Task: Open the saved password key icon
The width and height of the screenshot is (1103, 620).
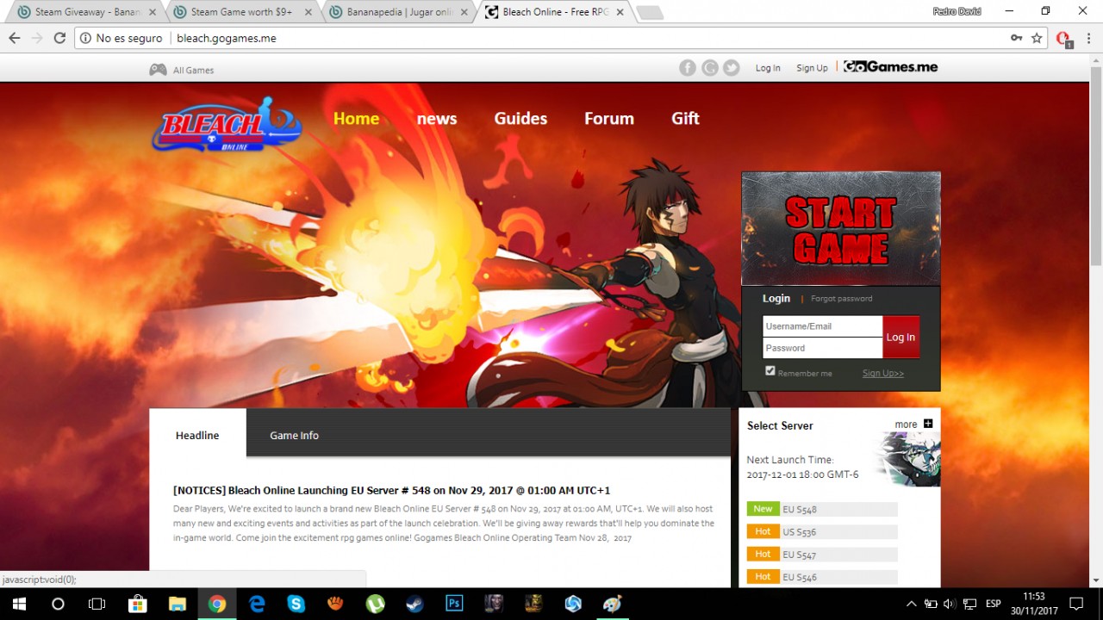Action: click(1017, 38)
